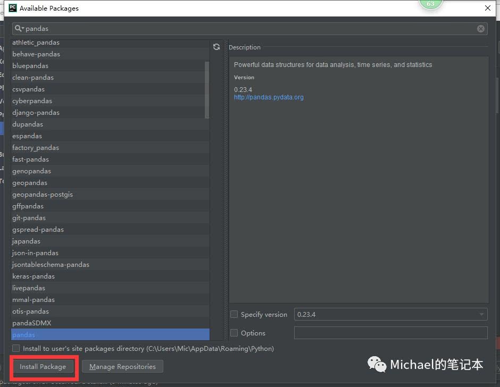
Task: Select geopandas package
Action: point(110,183)
